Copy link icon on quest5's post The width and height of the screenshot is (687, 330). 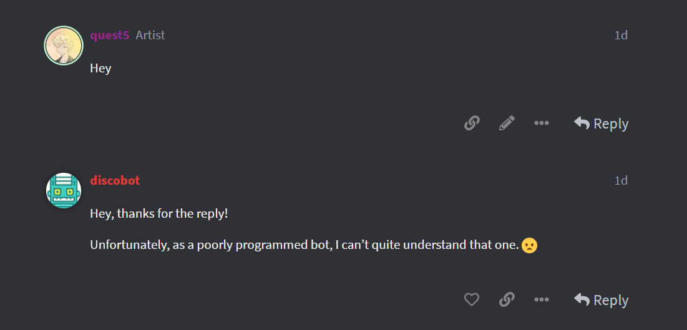[472, 123]
